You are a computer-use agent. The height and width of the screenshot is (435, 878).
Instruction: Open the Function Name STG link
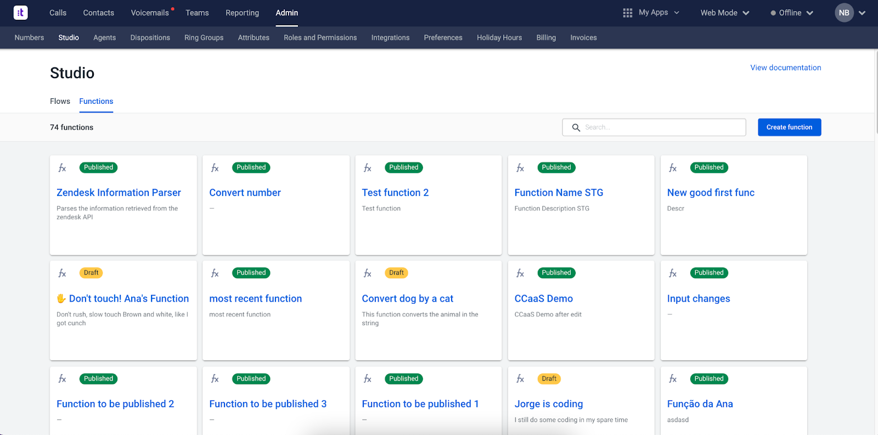[x=559, y=193]
